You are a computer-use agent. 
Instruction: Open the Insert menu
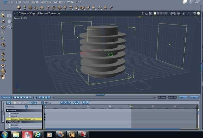[x=35, y=2]
